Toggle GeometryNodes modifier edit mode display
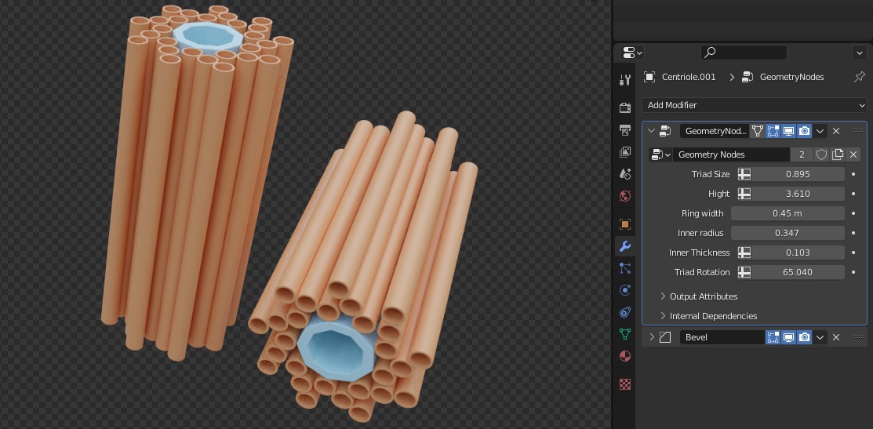Screen dimensions: 873x429 point(773,131)
